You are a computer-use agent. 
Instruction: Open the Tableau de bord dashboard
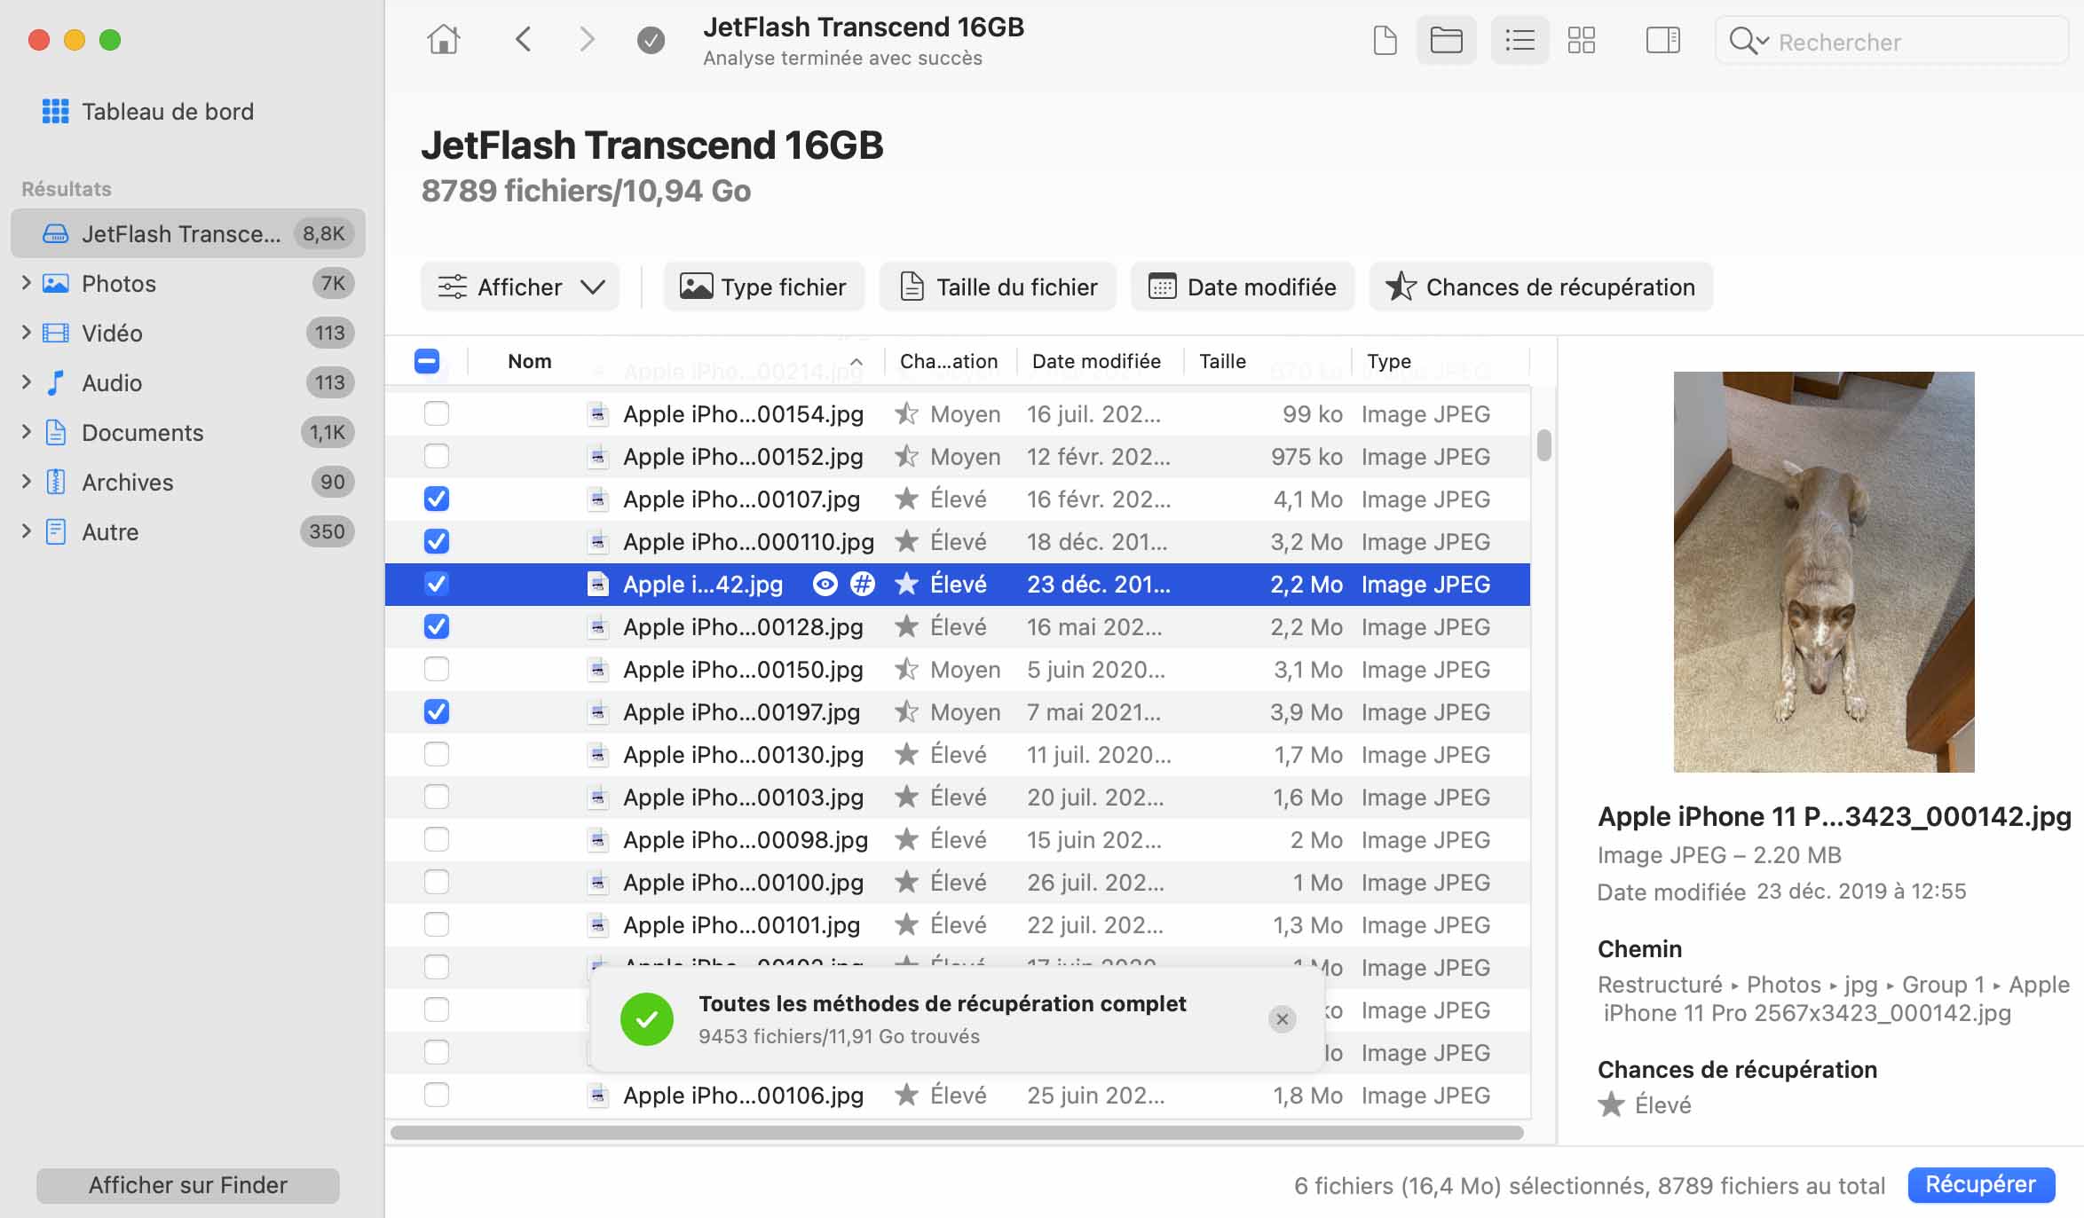148,112
